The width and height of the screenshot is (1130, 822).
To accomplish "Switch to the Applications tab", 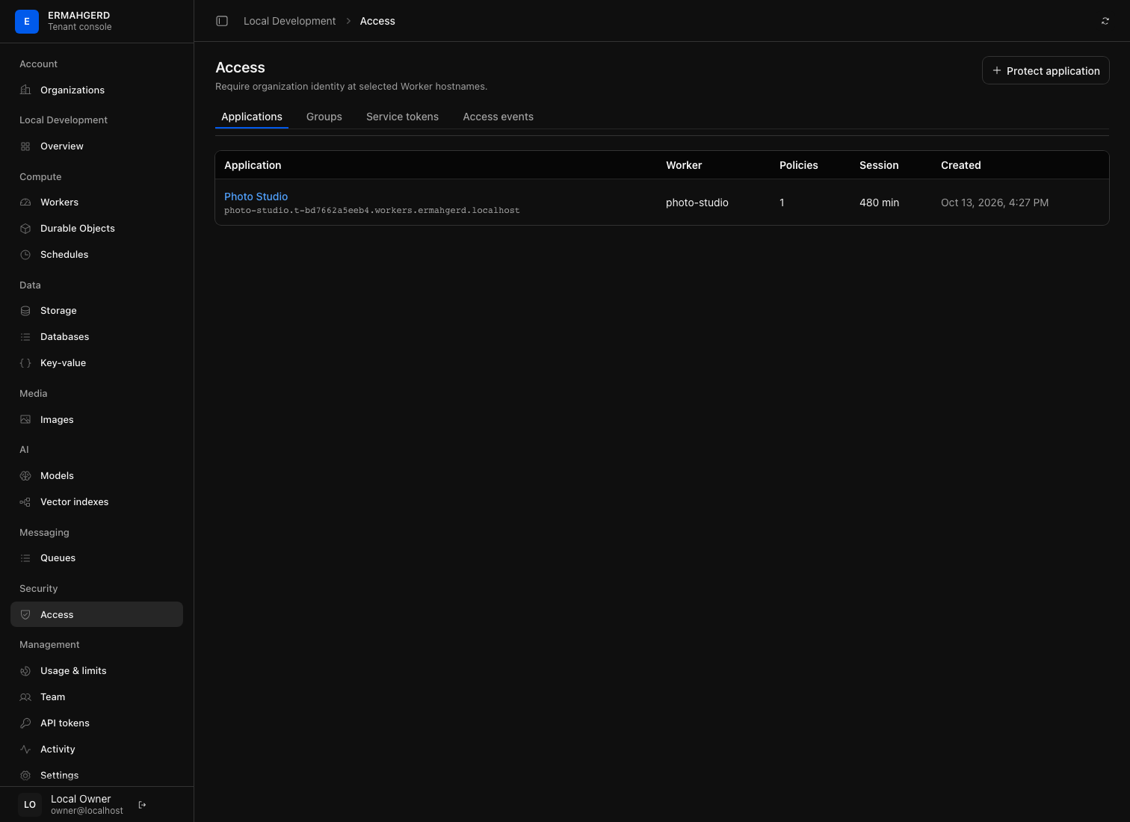I will [x=252, y=117].
